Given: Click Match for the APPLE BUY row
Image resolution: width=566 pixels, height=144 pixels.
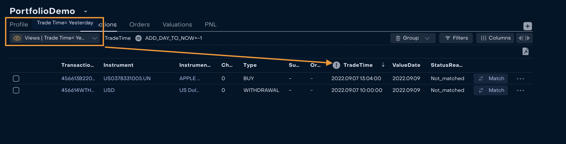Looking at the screenshot, I should point(491,79).
